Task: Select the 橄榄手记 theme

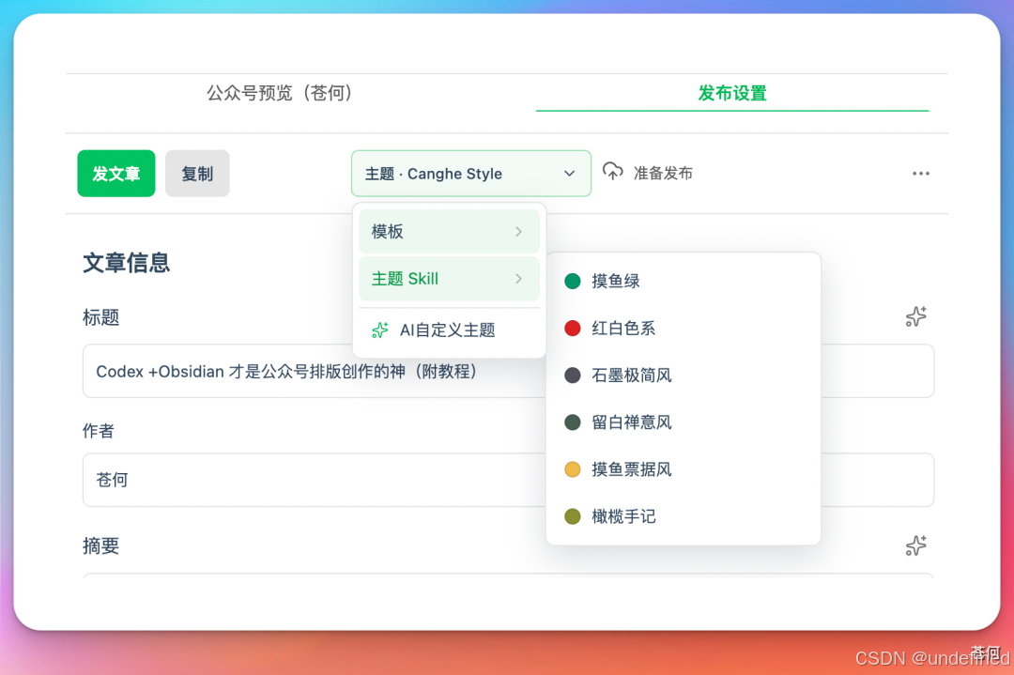Action: (x=683, y=516)
